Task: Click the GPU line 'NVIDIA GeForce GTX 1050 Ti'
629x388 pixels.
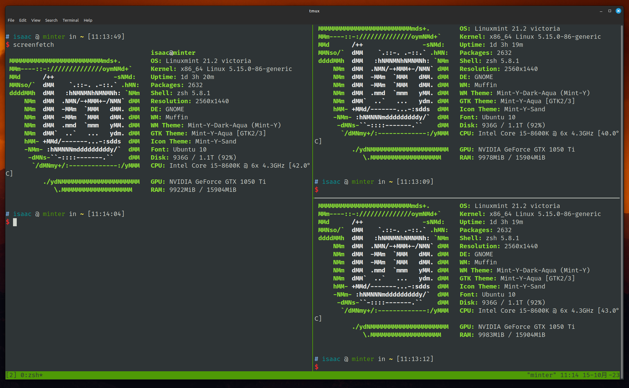Action: coord(218,182)
